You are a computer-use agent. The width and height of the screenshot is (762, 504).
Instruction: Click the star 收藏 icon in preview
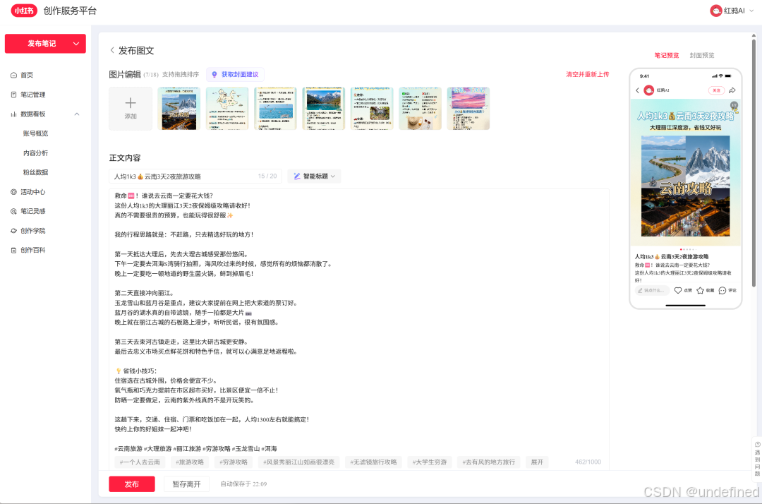[701, 291]
